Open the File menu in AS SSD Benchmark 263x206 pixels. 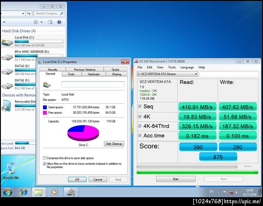tap(140, 67)
